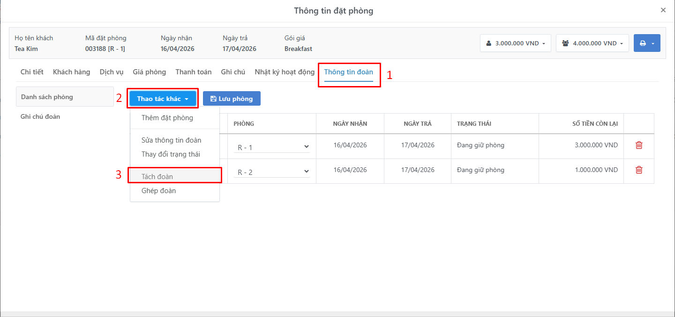This screenshot has width=675, height=317.
Task: Open the Thao tác khác dropdown
Action: pos(163,99)
